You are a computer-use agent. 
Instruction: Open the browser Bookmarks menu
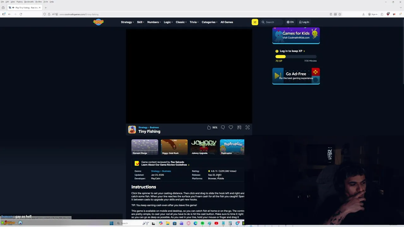(29, 2)
